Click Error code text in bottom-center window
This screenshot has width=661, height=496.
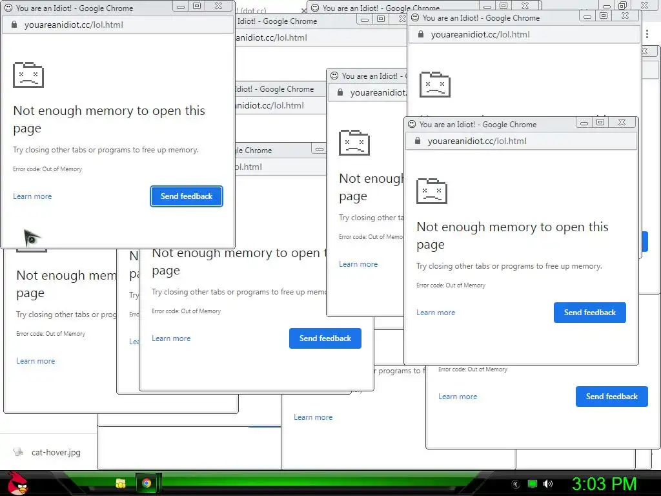187,311
